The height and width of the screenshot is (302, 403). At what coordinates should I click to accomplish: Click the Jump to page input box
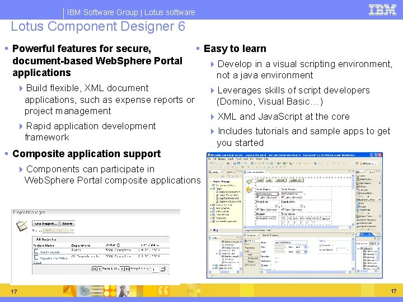point(156,269)
